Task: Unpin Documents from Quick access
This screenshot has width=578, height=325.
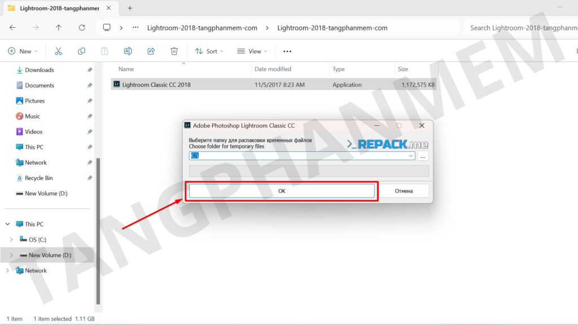Action: click(90, 85)
